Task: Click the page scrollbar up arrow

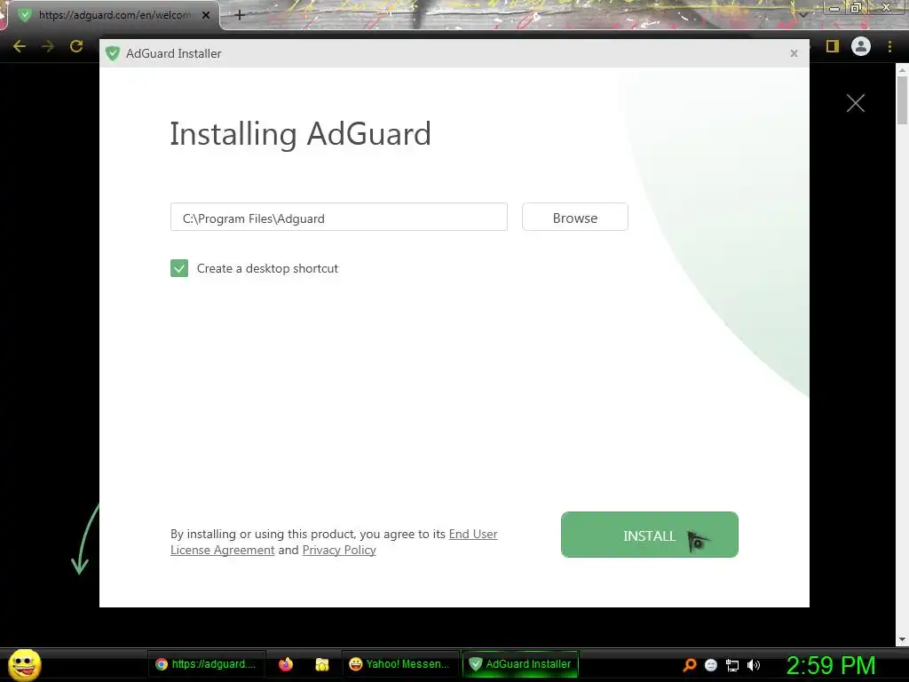Action: (x=902, y=70)
